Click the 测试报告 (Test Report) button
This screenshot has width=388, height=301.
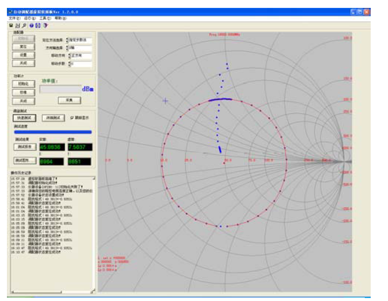[25, 147]
